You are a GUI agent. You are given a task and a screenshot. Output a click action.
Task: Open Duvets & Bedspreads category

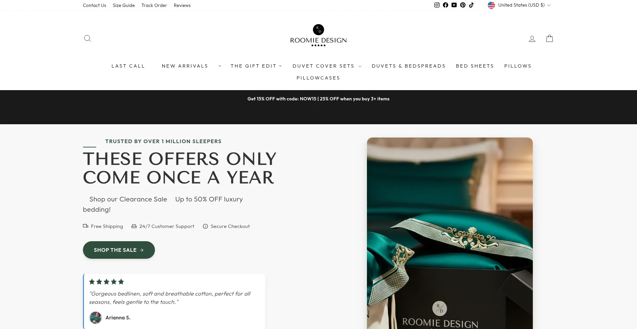tap(408, 66)
